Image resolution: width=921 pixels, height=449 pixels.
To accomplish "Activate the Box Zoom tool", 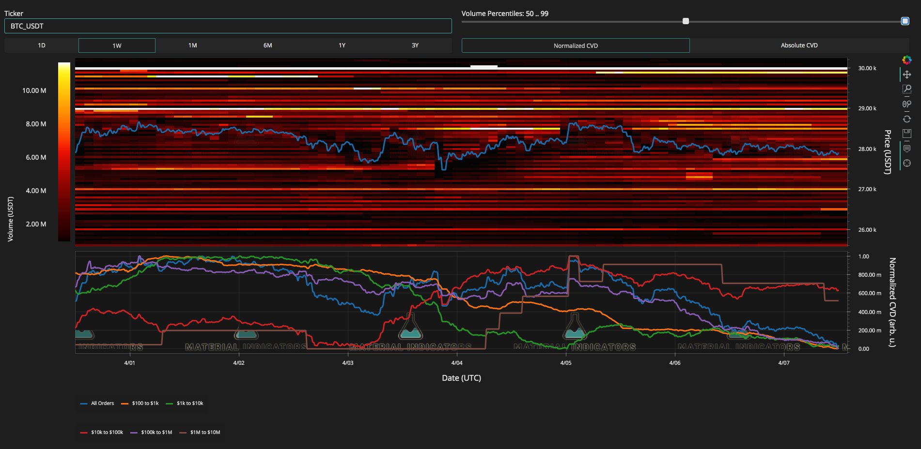I will click(x=906, y=89).
